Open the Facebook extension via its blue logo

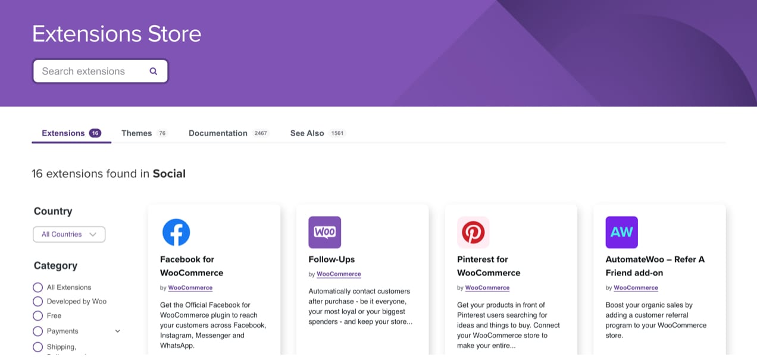(x=176, y=233)
